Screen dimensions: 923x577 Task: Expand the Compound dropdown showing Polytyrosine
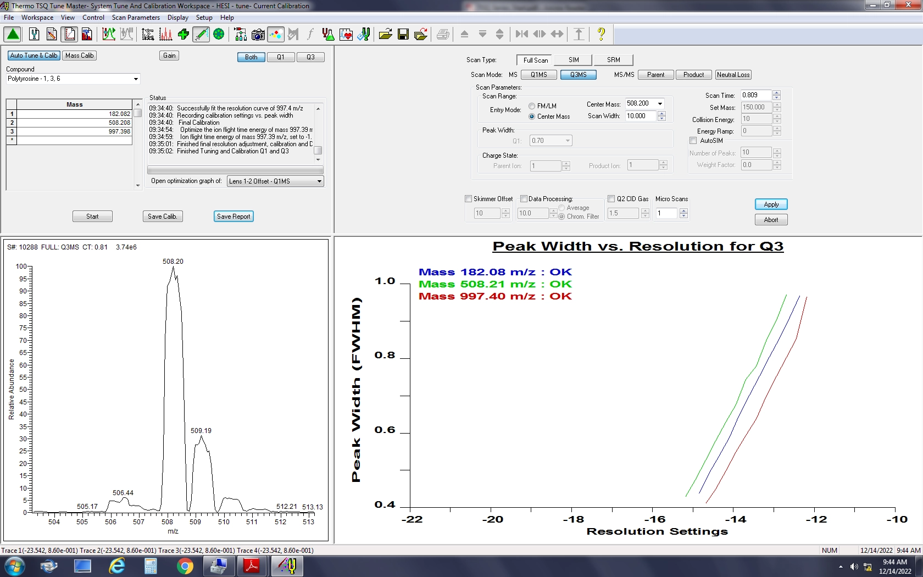click(136, 79)
